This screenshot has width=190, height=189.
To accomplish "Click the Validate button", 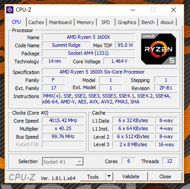I will [x=131, y=177].
